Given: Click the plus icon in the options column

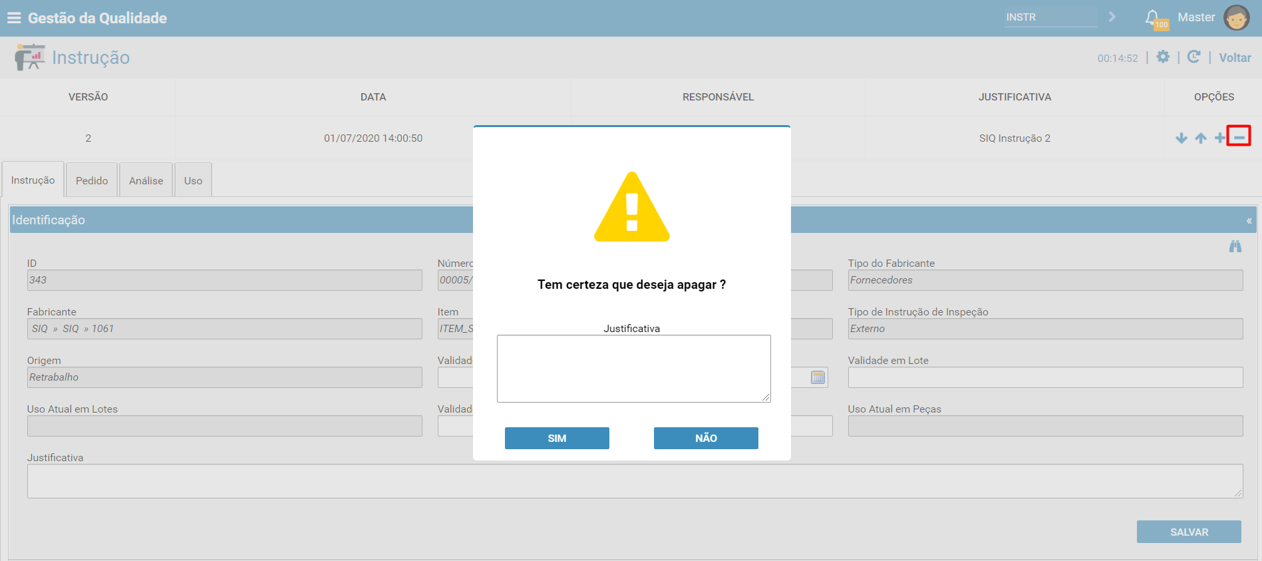Looking at the screenshot, I should click(1220, 138).
